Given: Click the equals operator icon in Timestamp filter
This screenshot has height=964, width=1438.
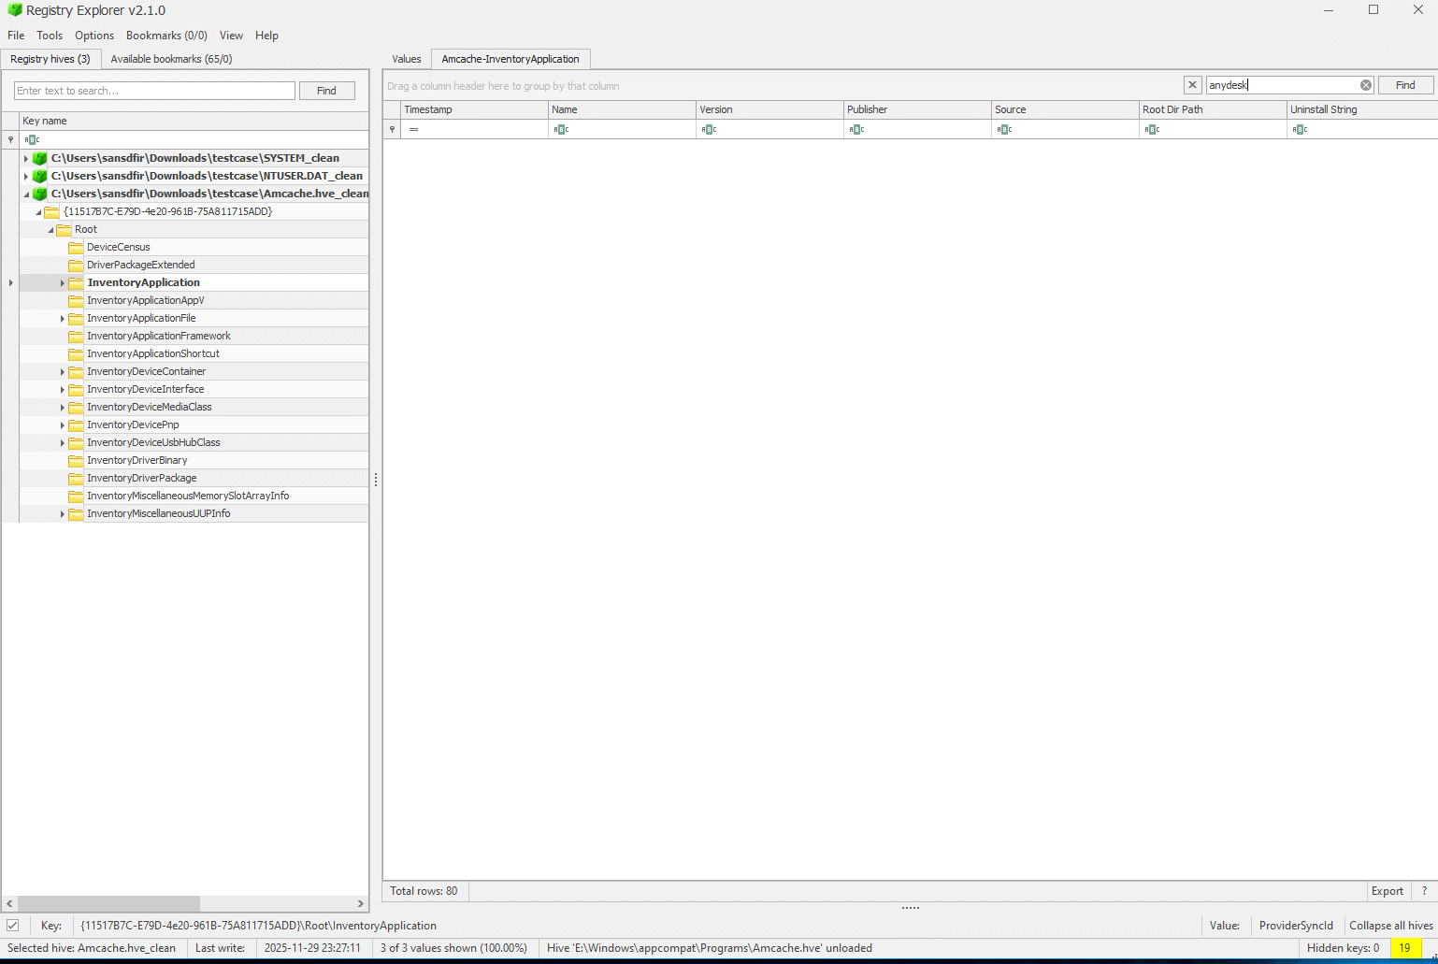Looking at the screenshot, I should 411,129.
